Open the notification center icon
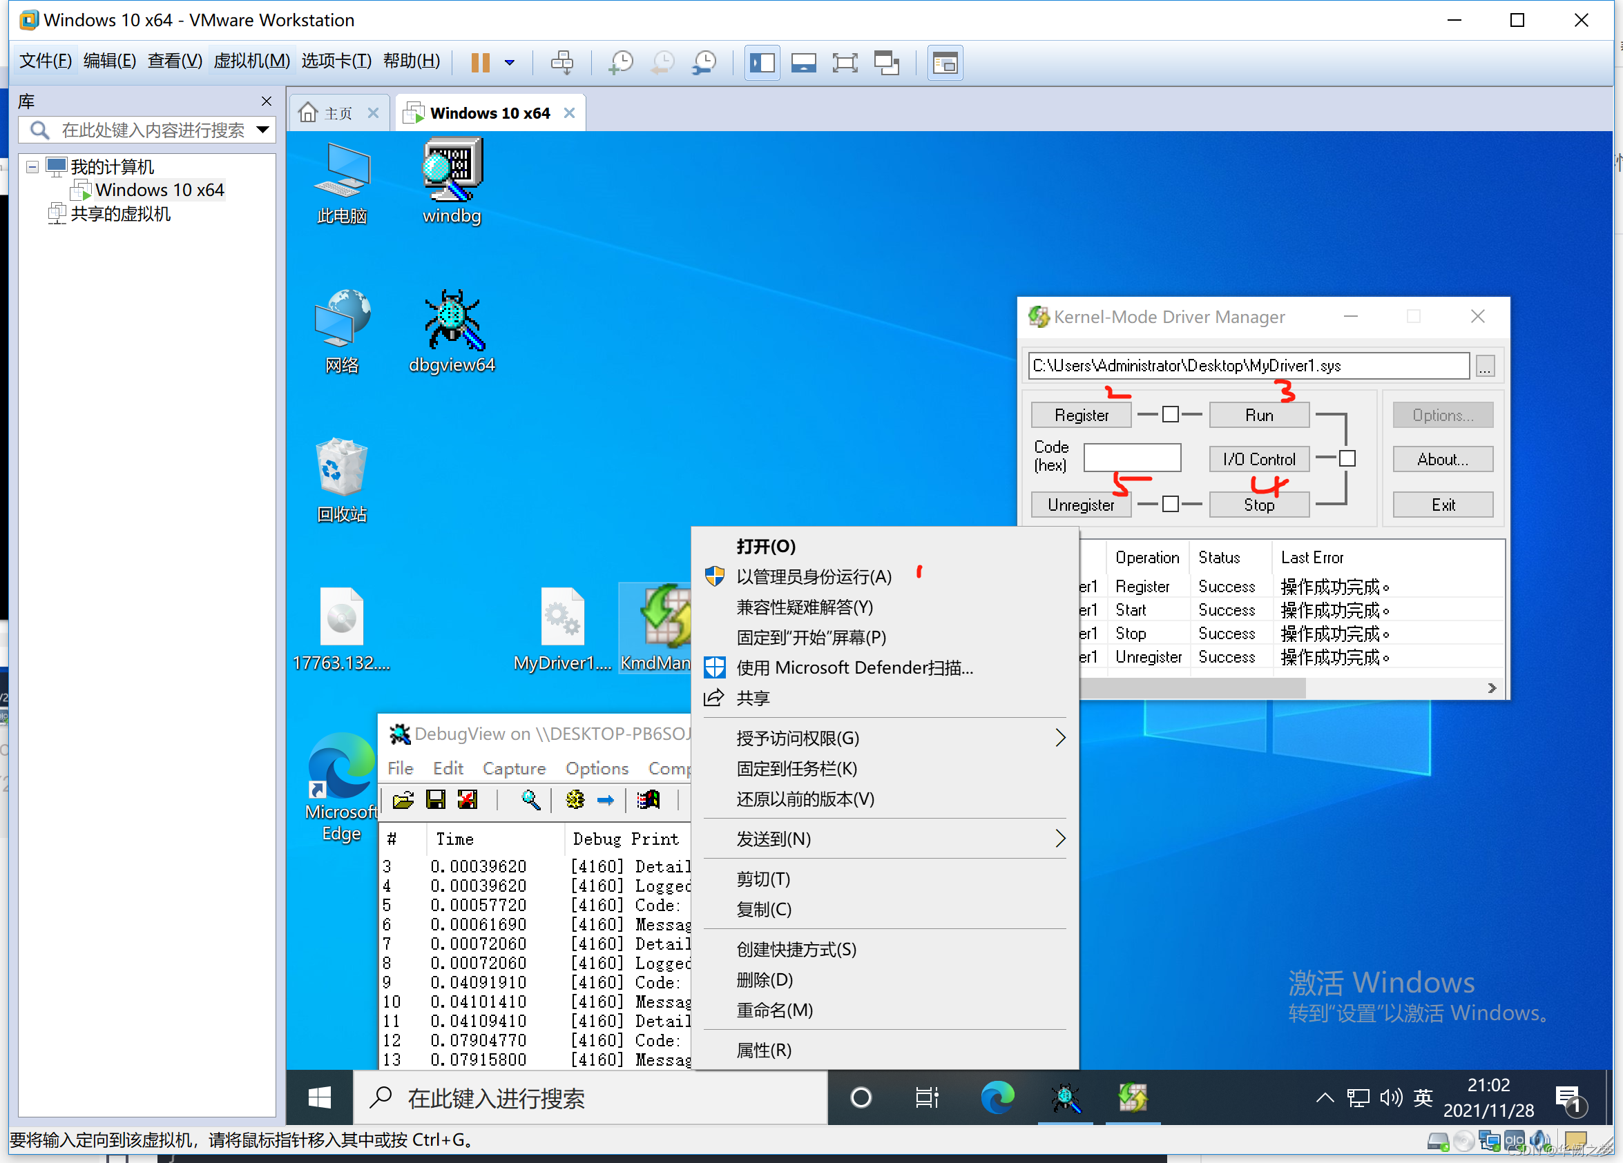The height and width of the screenshot is (1163, 1623). [x=1571, y=1099]
